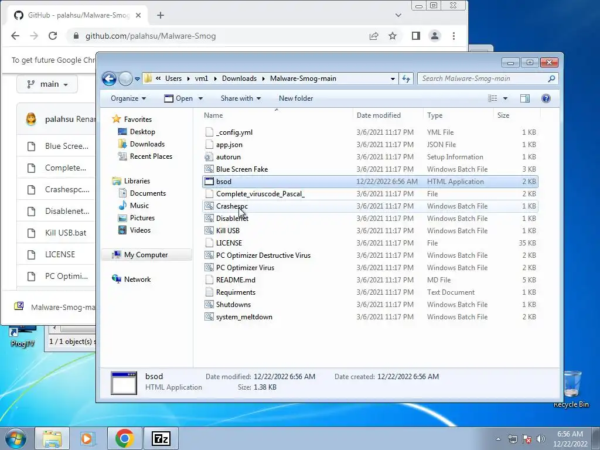Select the Crashespc batch file
The height and width of the screenshot is (450, 600).
pos(232,206)
